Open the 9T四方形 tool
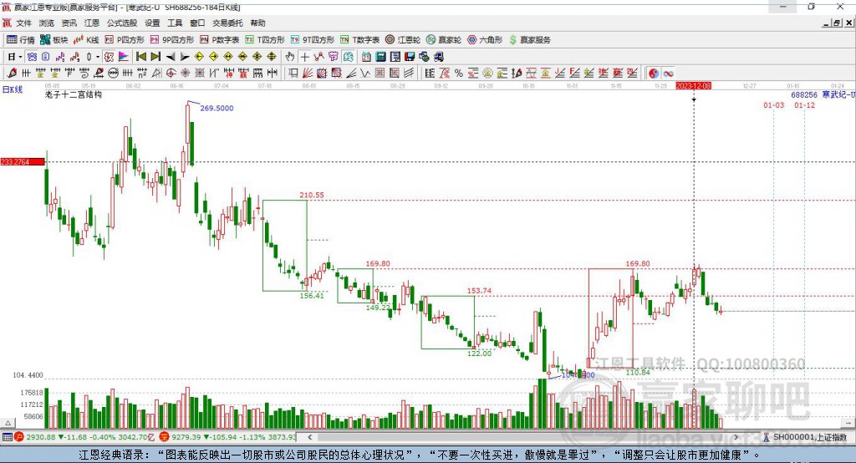856x463 pixels. 313,40
